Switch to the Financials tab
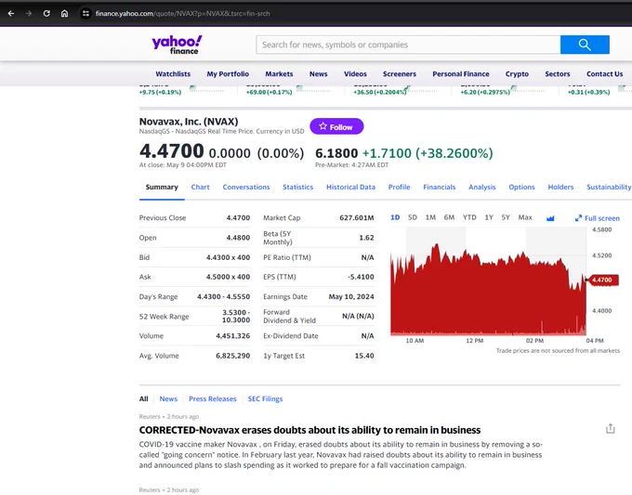Screen dimensions: 632x495 [x=440, y=187]
